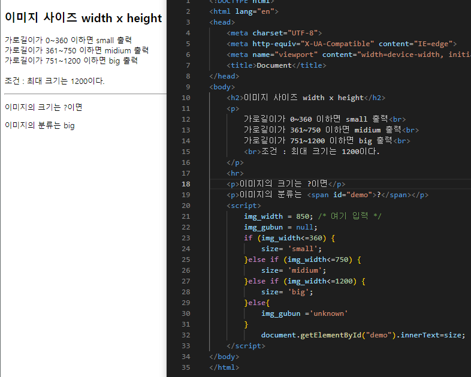The width and height of the screenshot is (471, 377).
Task: Click the http-equiv X-UA-Compatible meta line
Action: click(x=342, y=44)
